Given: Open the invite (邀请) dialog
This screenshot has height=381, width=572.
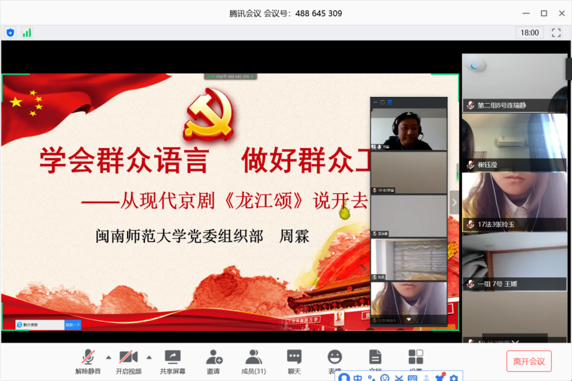Looking at the screenshot, I should (x=213, y=361).
